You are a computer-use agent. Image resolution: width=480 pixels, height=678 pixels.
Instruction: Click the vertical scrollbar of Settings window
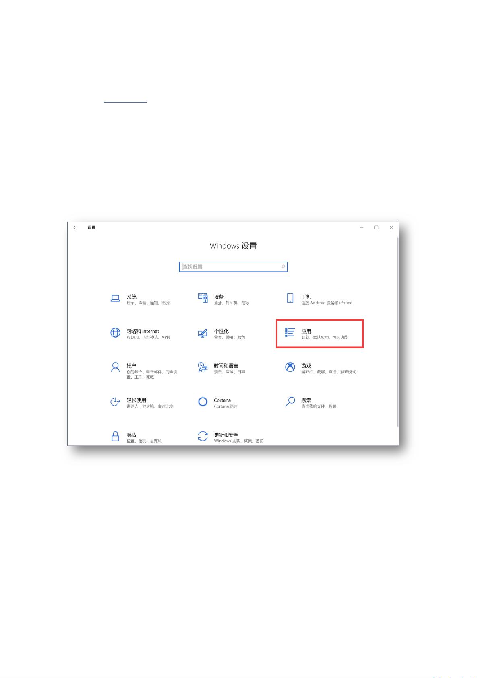click(397, 330)
